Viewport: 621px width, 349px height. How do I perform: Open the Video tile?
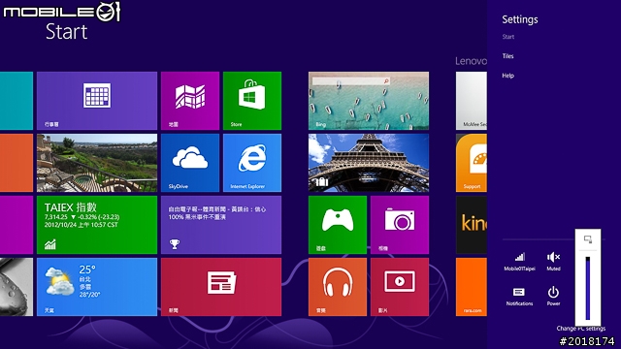400,287
